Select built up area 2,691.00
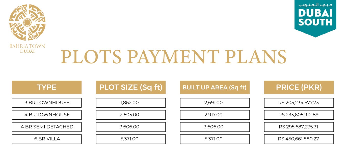The image size is (347, 166). click(x=215, y=103)
